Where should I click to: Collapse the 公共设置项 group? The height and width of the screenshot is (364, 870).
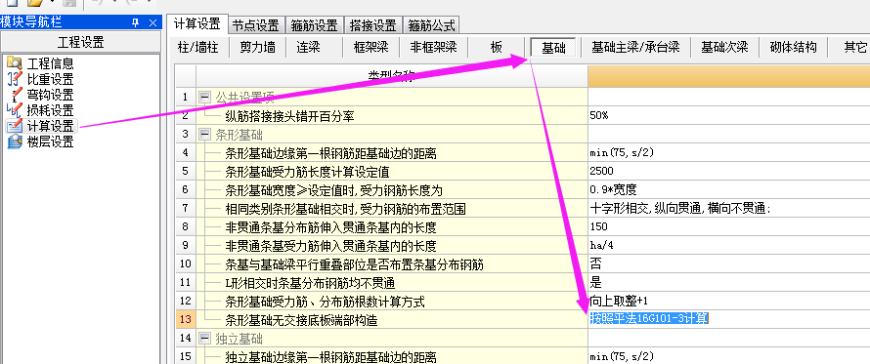click(204, 97)
